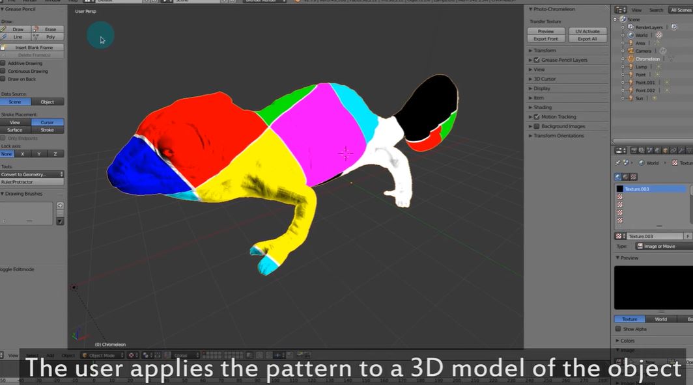693x385 pixels.
Task: Click the Preview button in Transfer Texture
Action: 546,31
